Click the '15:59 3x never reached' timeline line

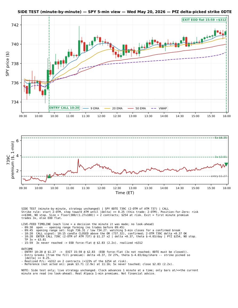coord(82,243)
